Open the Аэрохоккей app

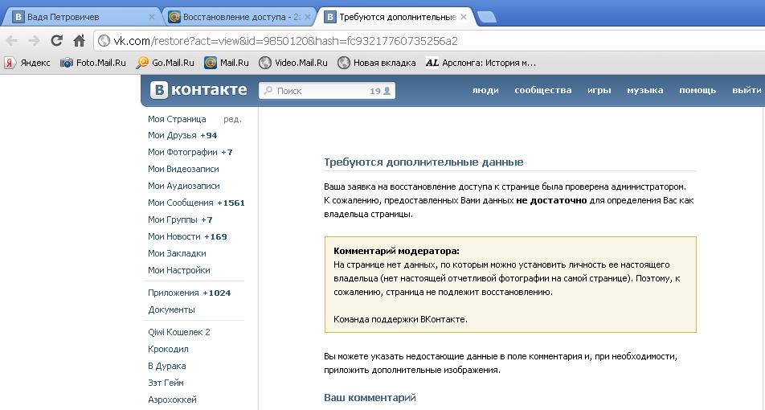tap(172, 400)
